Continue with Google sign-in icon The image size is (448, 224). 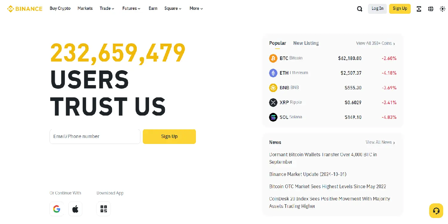tap(57, 209)
